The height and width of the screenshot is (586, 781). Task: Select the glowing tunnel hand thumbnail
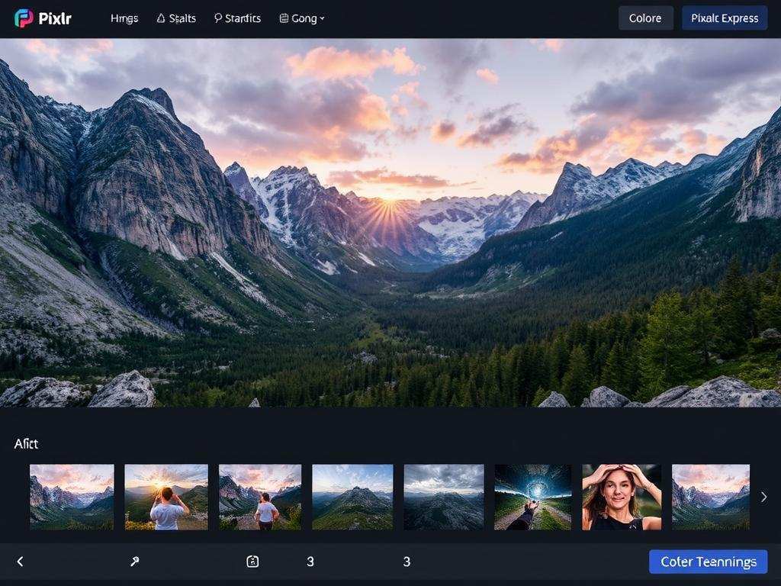532,497
